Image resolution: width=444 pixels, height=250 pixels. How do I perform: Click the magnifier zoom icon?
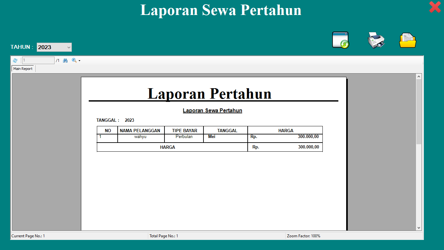click(x=74, y=61)
